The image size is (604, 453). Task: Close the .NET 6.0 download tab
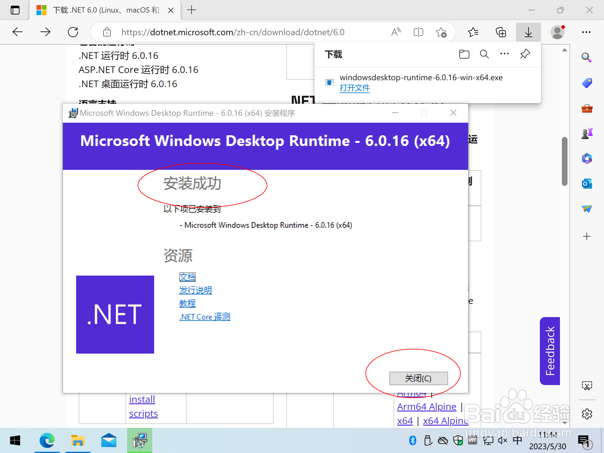[171, 10]
